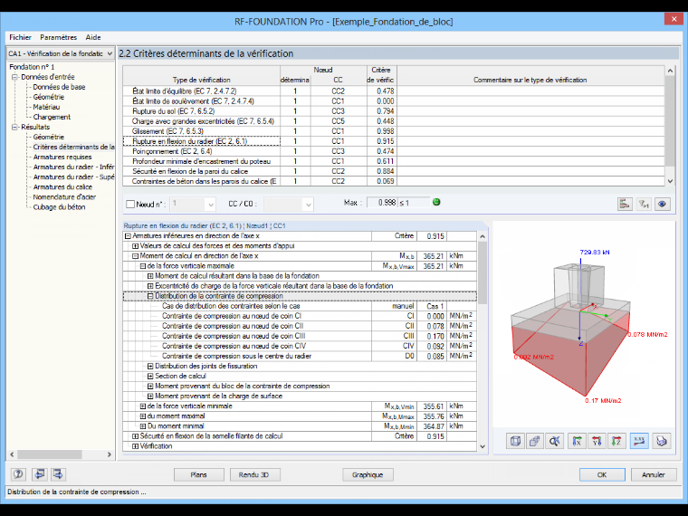Select the Glissement (EC 7, 6.5.3) row
The height and width of the screenshot is (516, 688).
pos(201,131)
